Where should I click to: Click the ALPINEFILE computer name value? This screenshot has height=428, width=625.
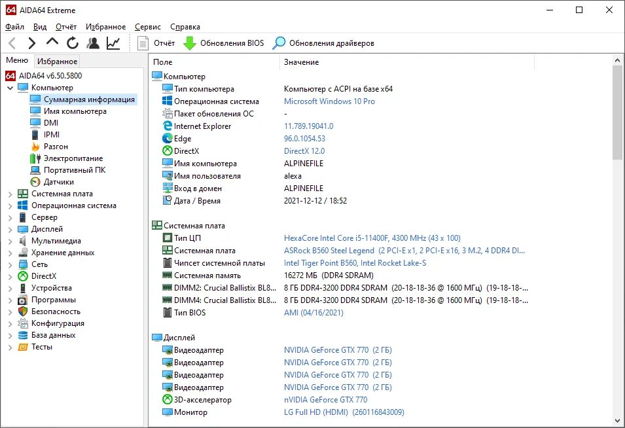click(x=303, y=164)
